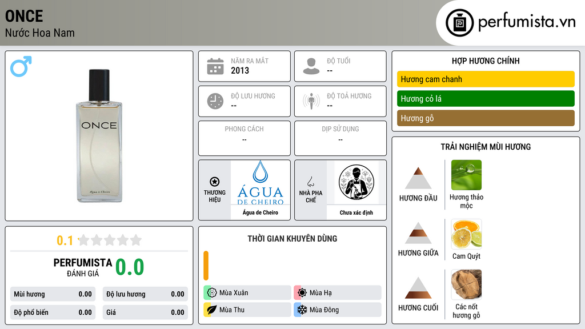Click the green 0.0 Perfumista rating
The height and width of the screenshot is (329, 585).
click(x=130, y=267)
